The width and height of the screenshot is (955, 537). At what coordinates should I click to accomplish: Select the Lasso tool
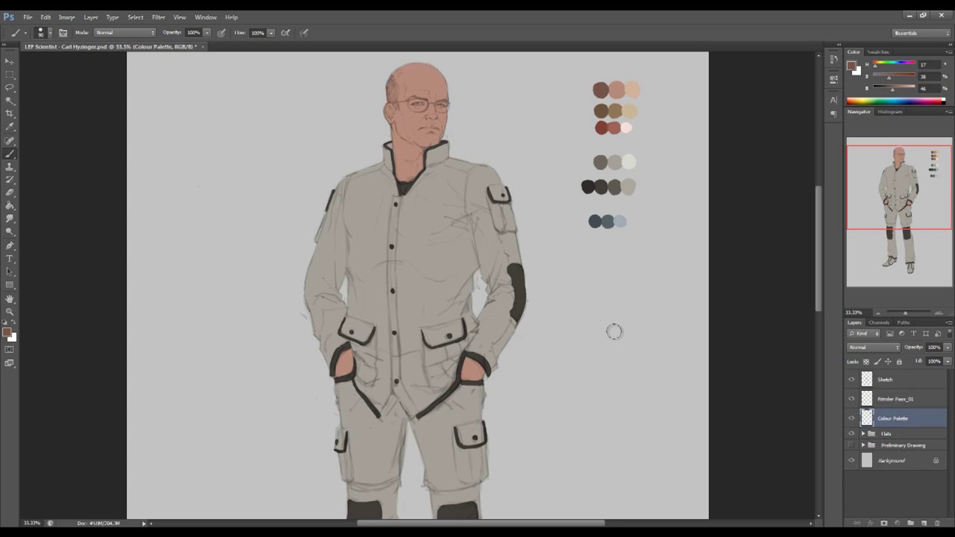point(10,87)
